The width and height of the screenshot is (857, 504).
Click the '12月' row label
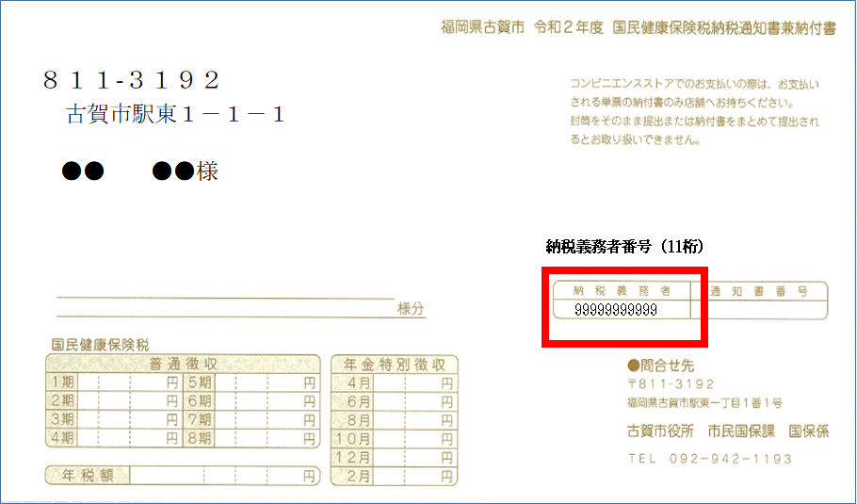pos(352,458)
